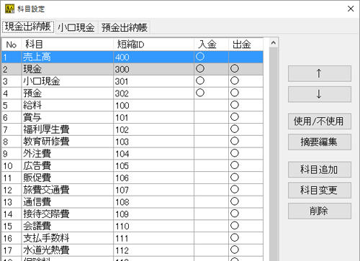Screen dimensions: 360x261
Task: Toggle 入金 circle for 現金 row
Action: coord(200,68)
